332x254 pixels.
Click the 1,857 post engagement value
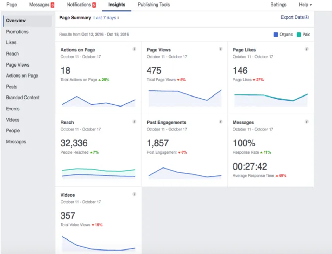[x=158, y=143]
